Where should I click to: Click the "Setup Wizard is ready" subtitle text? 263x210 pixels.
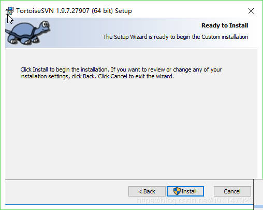pyautogui.click(x=176, y=37)
